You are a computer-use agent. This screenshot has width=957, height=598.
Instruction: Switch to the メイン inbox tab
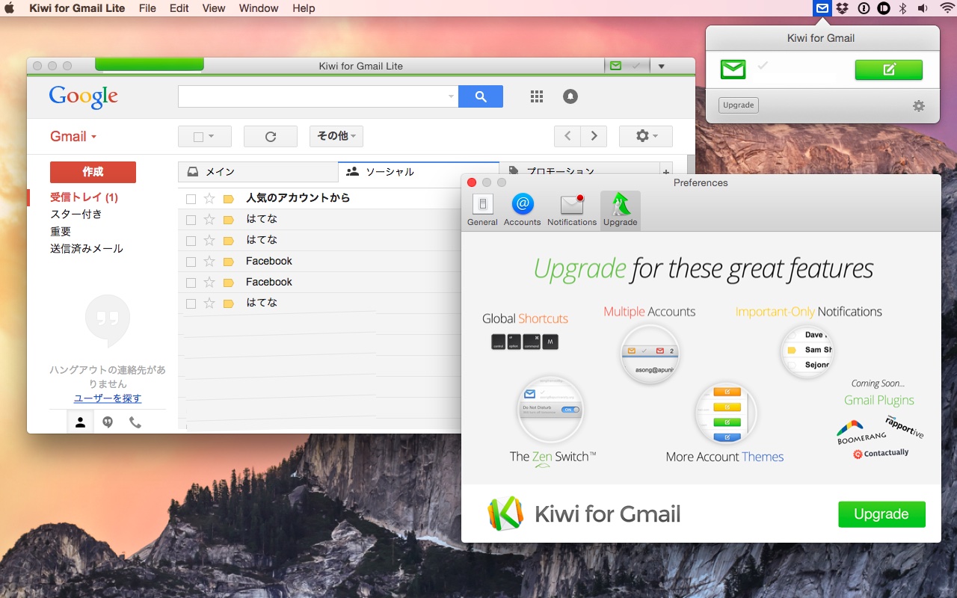258,172
